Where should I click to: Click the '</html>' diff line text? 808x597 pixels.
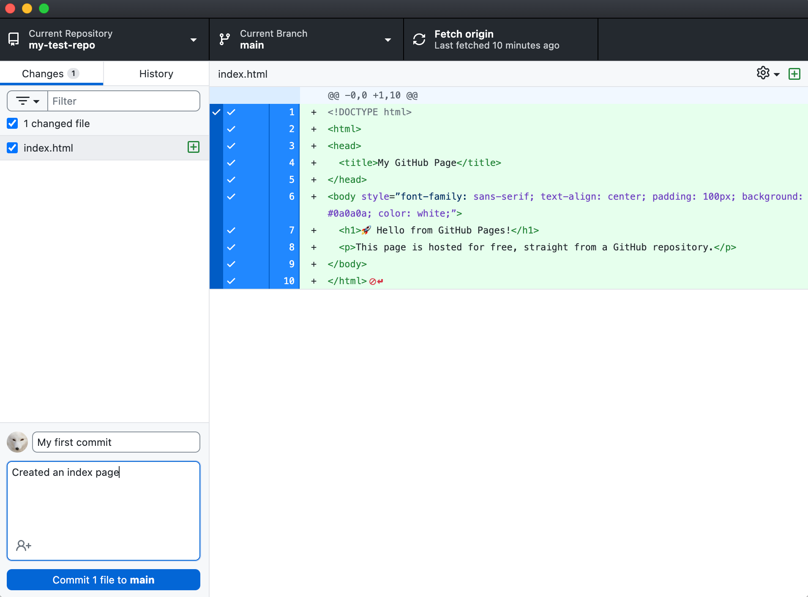347,281
